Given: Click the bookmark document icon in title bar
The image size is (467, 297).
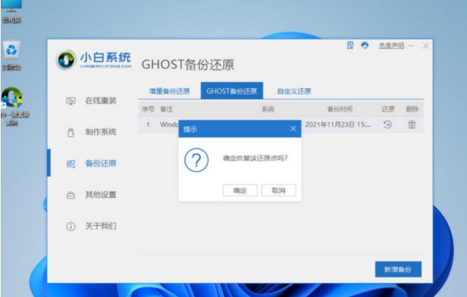Looking at the screenshot, I should pos(350,45).
